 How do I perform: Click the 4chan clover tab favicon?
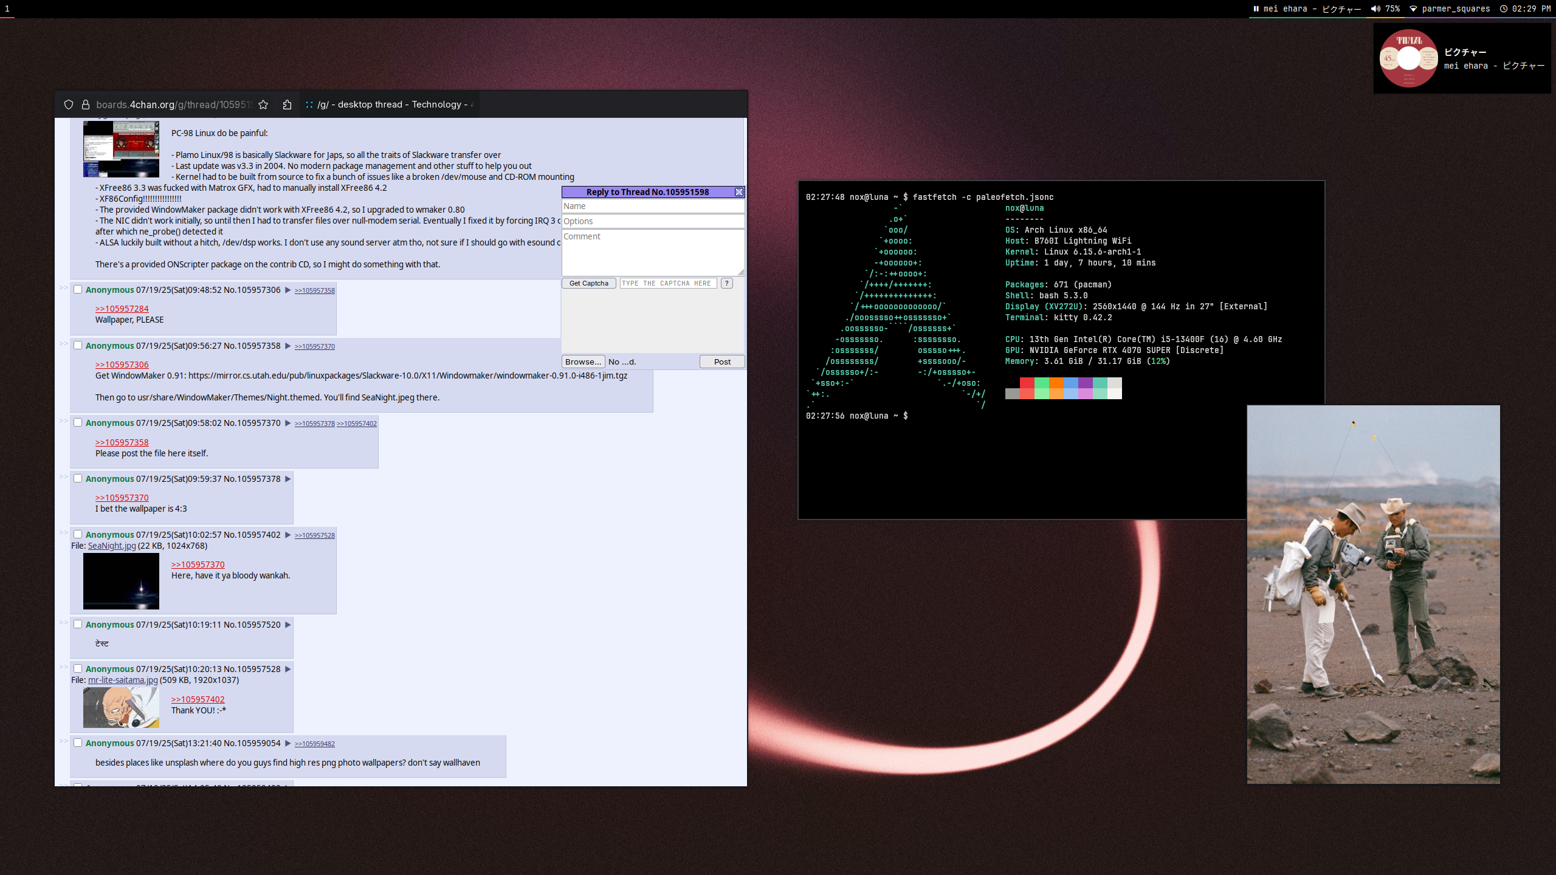point(309,105)
